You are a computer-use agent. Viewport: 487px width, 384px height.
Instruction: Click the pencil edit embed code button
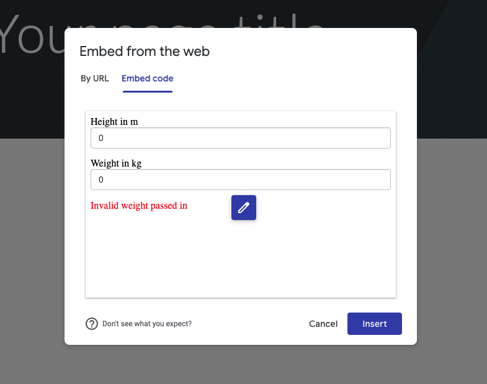point(243,208)
